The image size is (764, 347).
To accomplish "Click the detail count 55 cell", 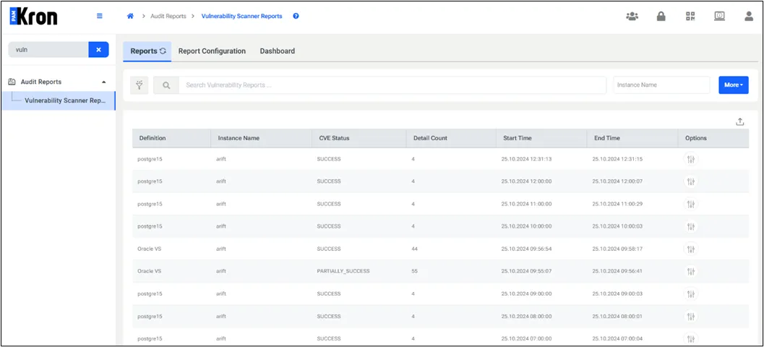I will (x=414, y=271).
